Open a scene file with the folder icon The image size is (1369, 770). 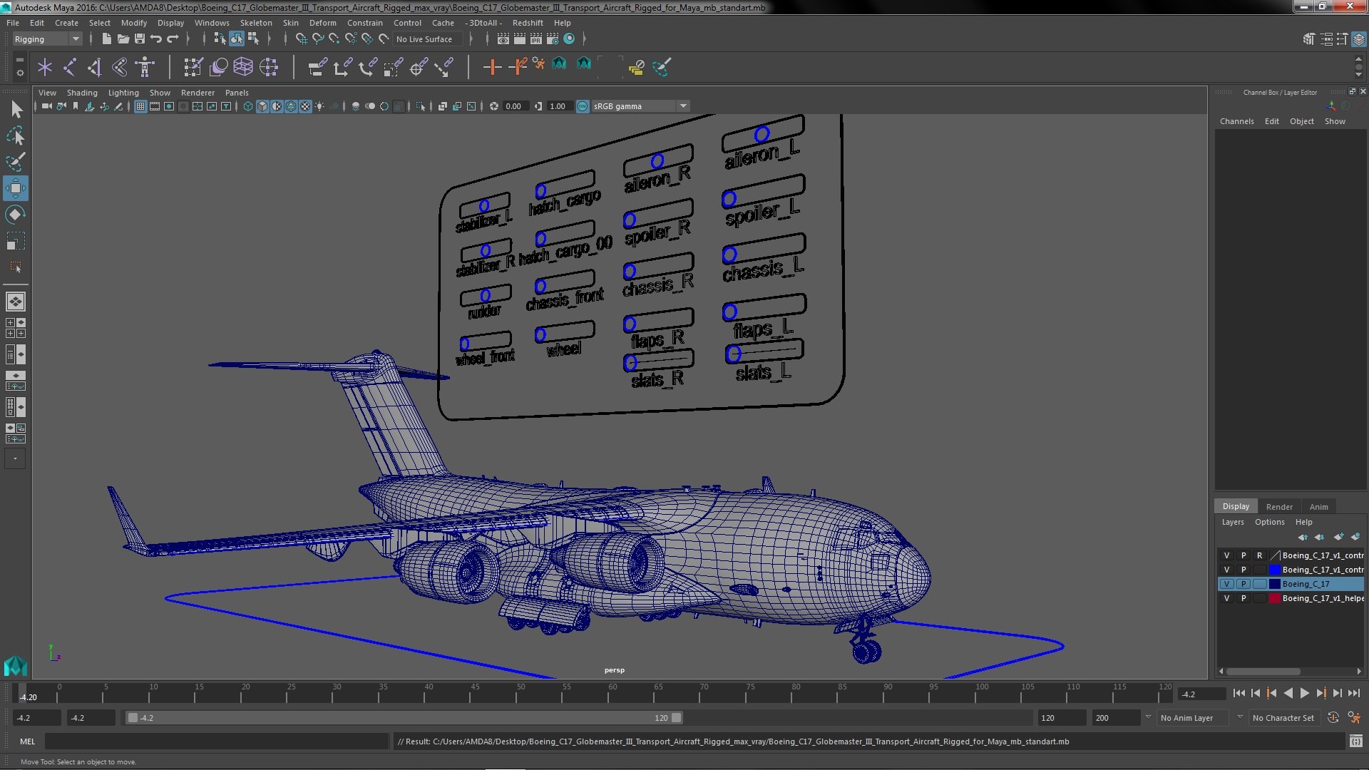click(123, 39)
